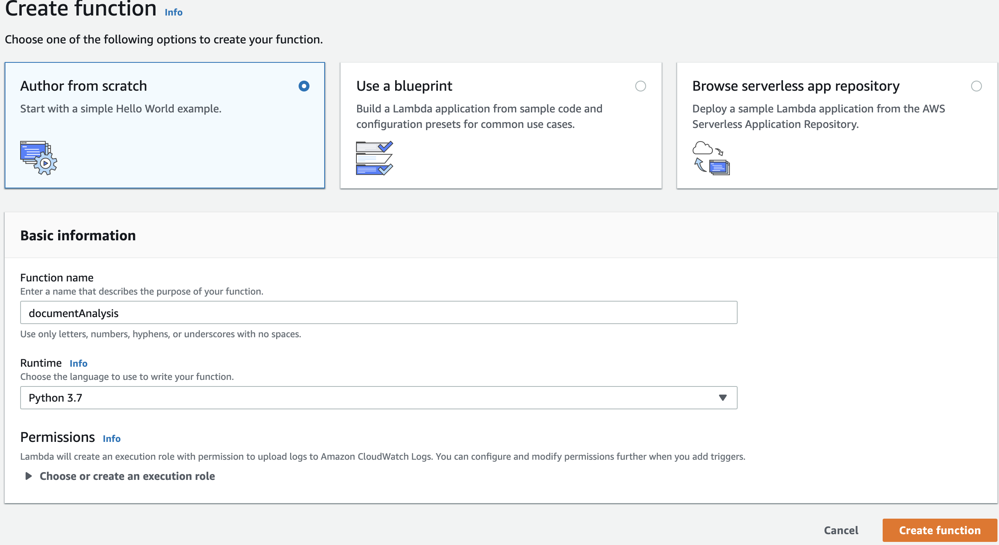Click the Permissions heading
The height and width of the screenshot is (545, 999).
pos(57,437)
